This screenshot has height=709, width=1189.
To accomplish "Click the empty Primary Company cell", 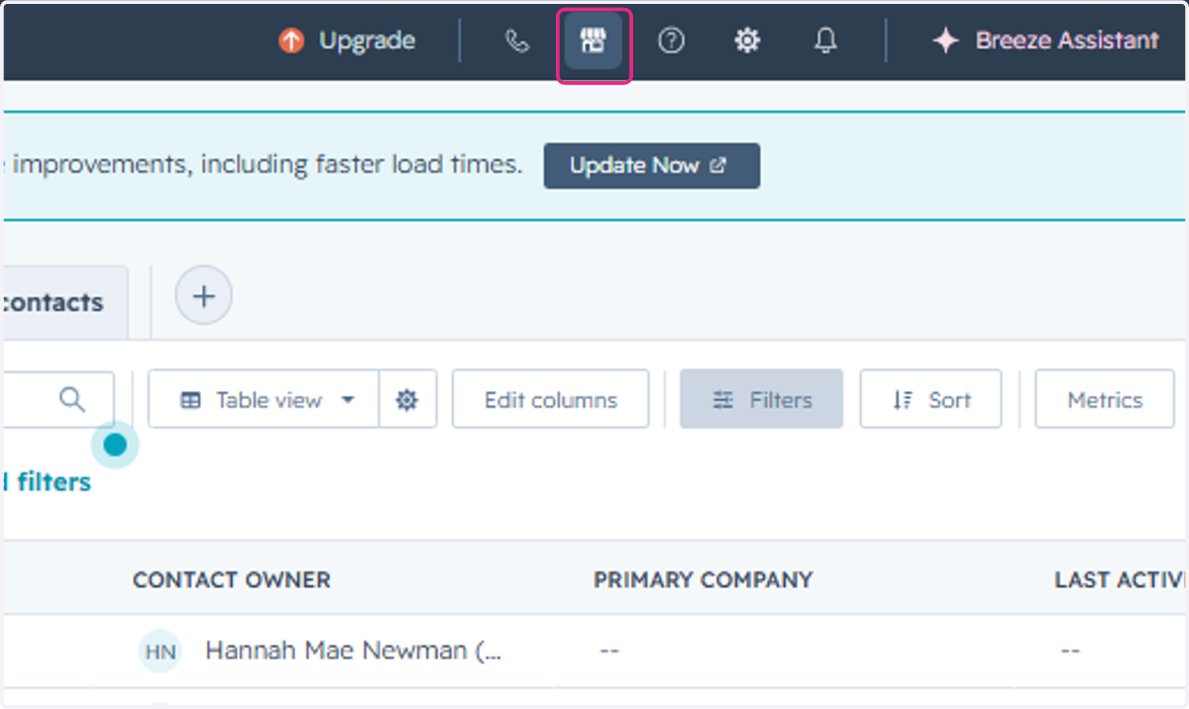I will (x=609, y=652).
